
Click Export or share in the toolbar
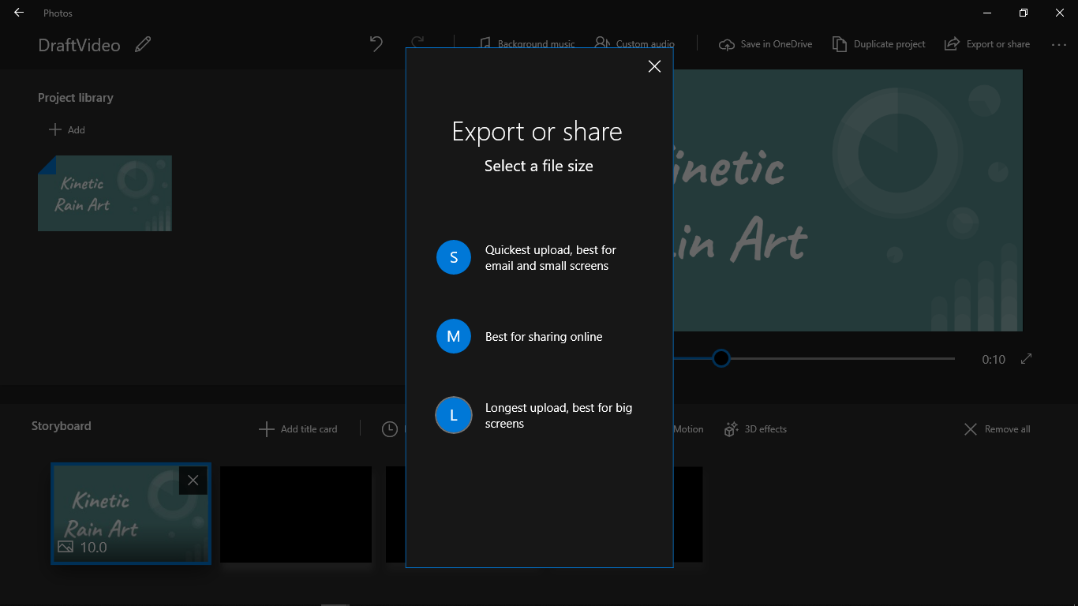tap(987, 44)
